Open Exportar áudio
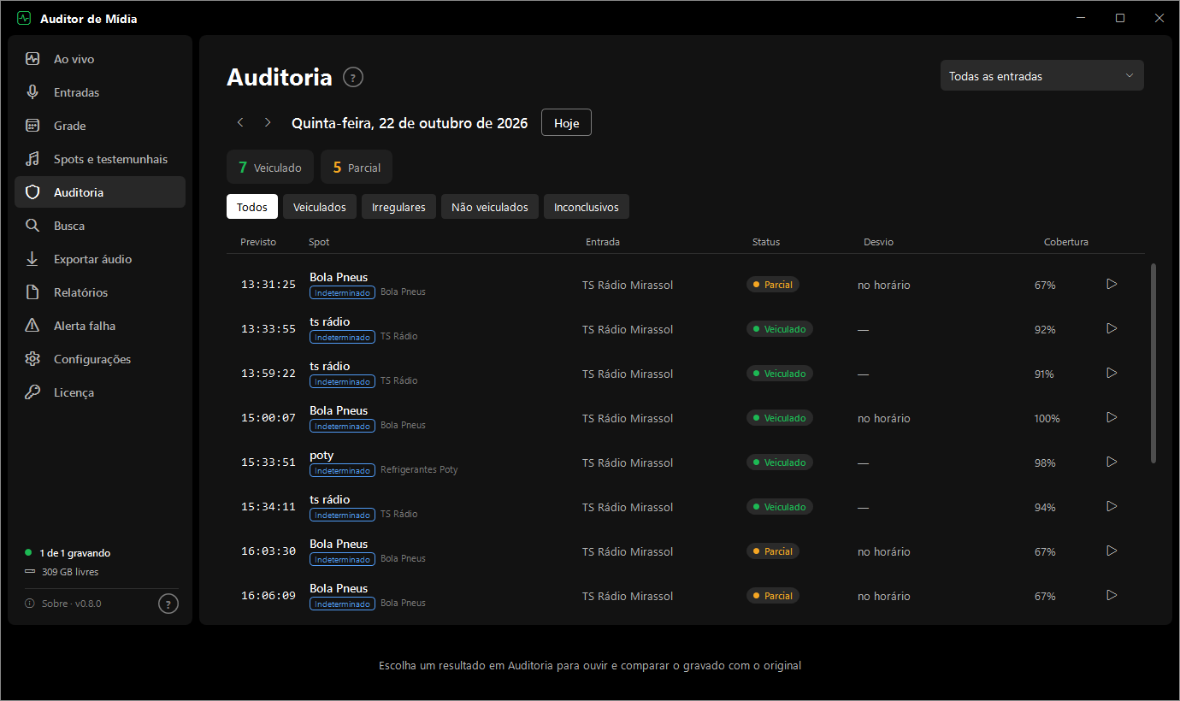 [x=100, y=259]
